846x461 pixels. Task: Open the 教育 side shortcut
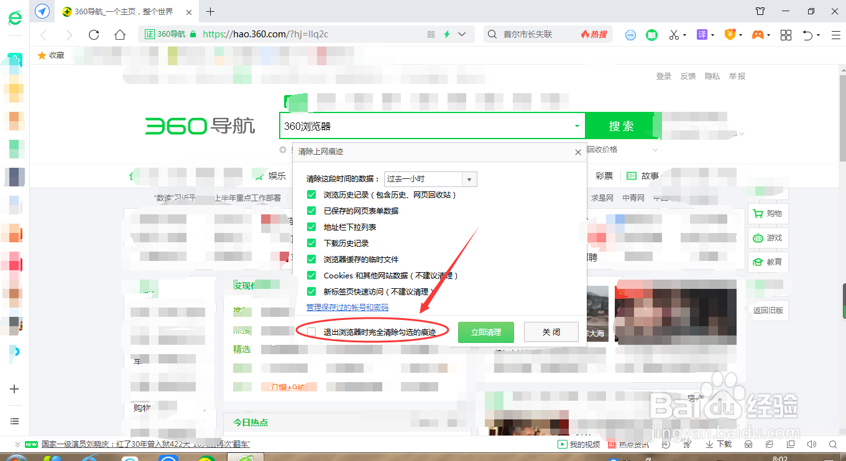point(768,262)
